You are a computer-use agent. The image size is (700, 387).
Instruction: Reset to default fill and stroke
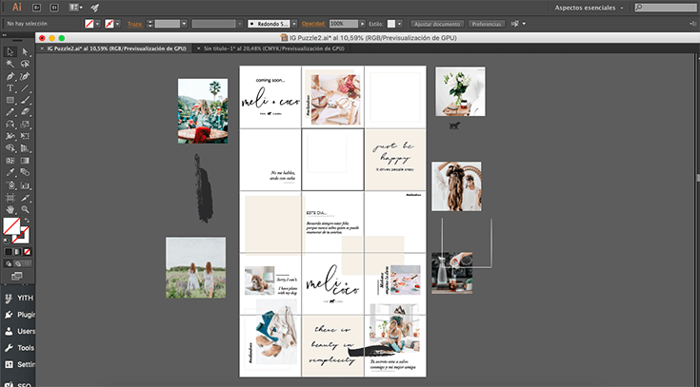[6, 241]
